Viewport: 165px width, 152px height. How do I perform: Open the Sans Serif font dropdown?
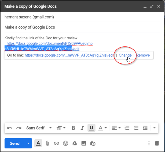pos(39,128)
